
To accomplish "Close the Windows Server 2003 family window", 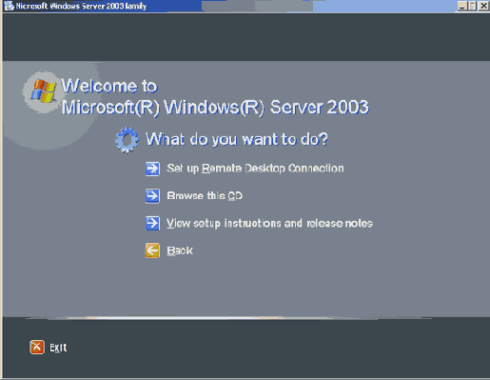I will point(483,6).
